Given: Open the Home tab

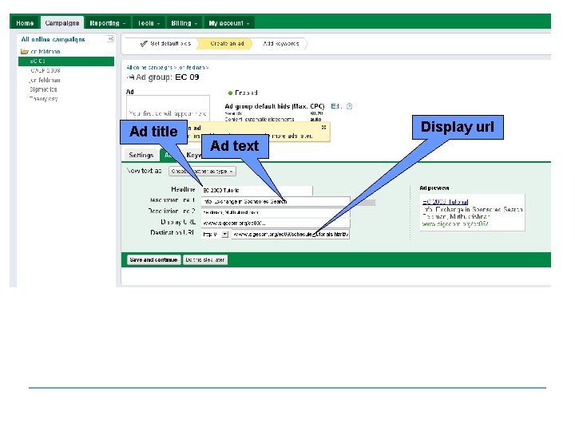Looking at the screenshot, I should point(25,23).
